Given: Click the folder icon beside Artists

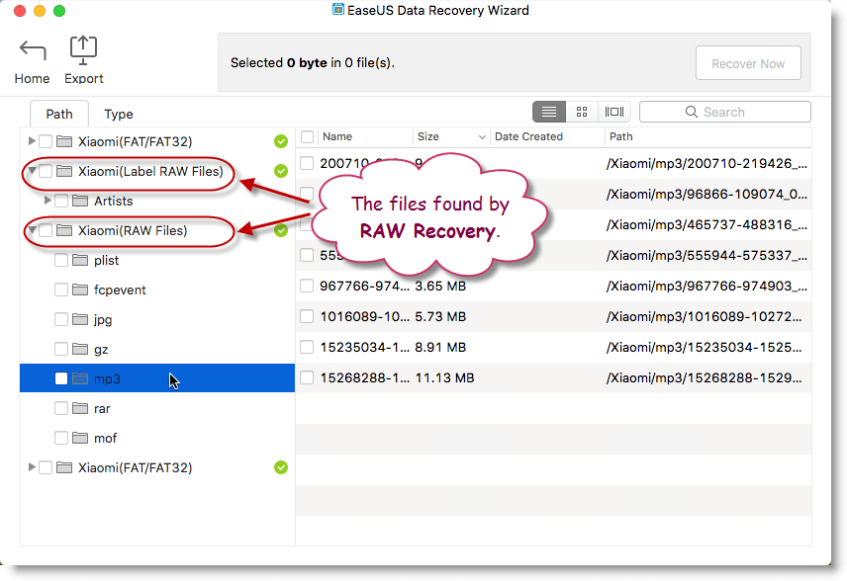Looking at the screenshot, I should pos(80,201).
